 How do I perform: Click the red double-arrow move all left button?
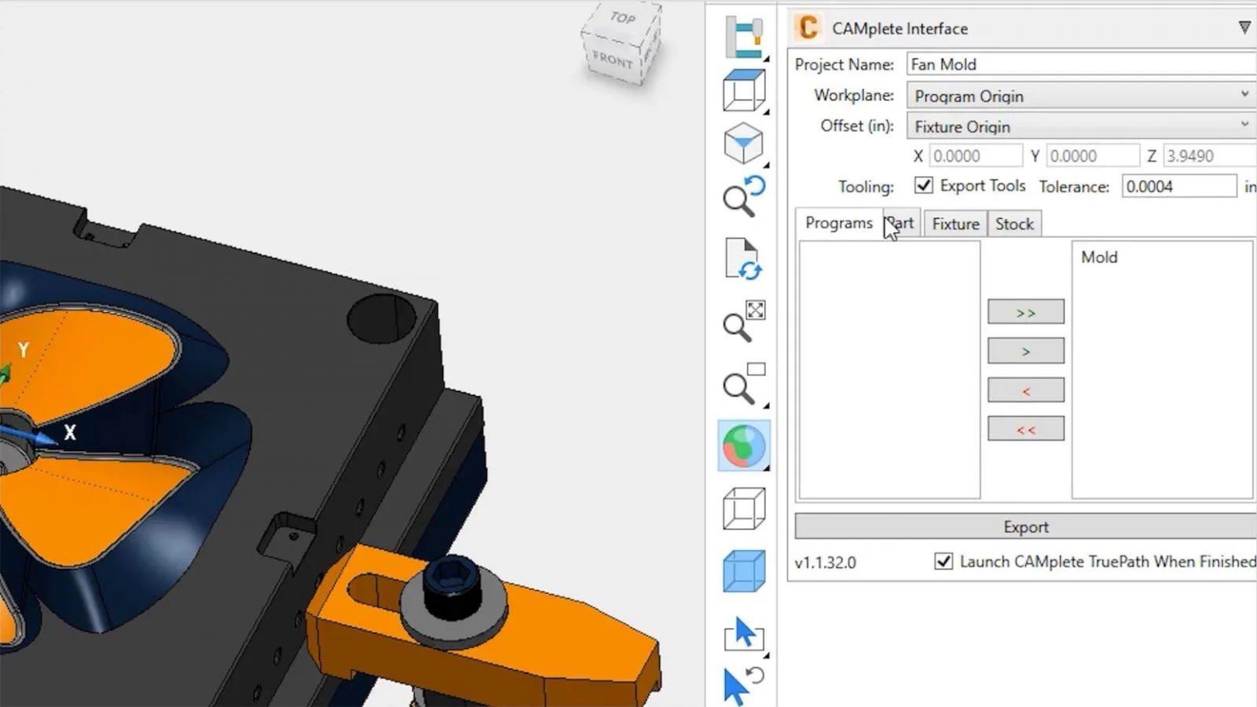pos(1026,428)
